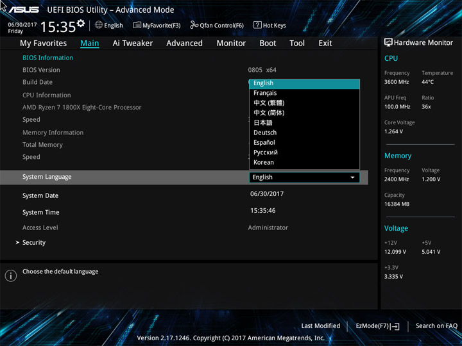Open the My Favorites tab
This screenshot has width=462, height=346.
(x=44, y=44)
